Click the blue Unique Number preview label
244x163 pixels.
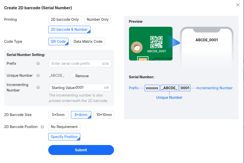coord(169,97)
